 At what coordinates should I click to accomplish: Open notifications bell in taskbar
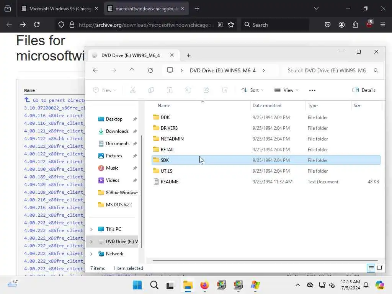point(366,285)
